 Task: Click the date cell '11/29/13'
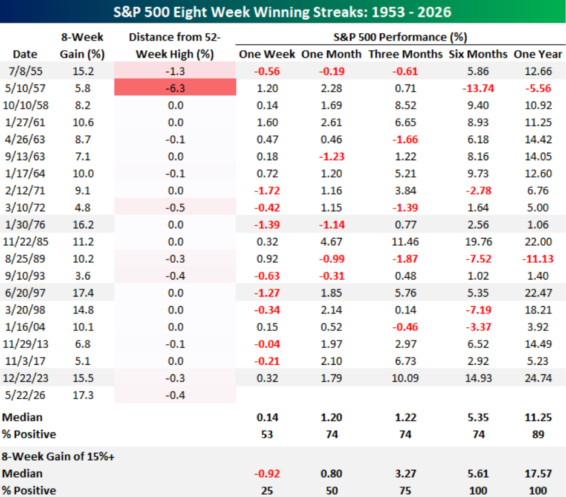click(x=25, y=344)
